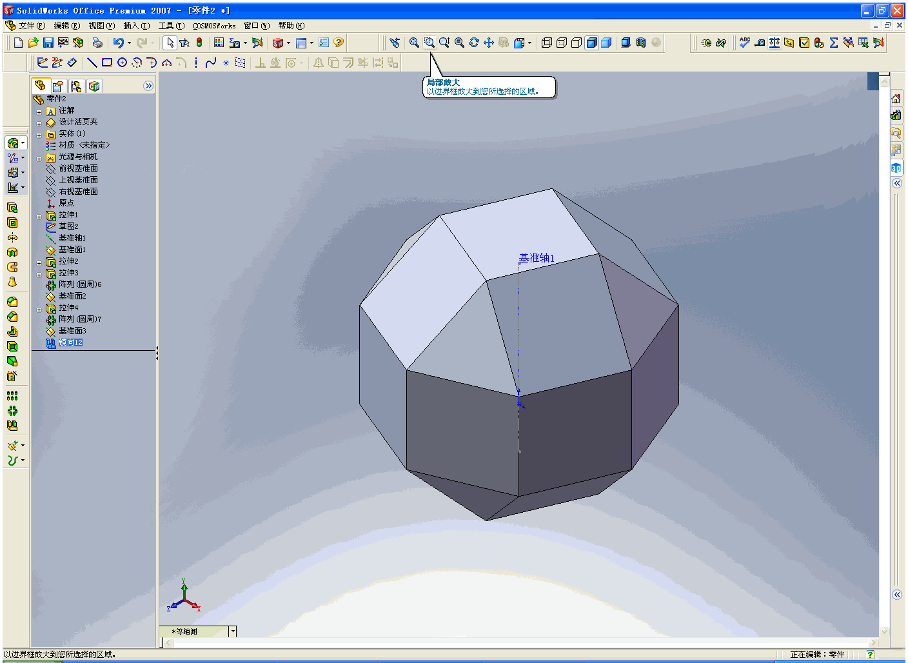Save the part with the floppy disk icon

tap(48, 43)
